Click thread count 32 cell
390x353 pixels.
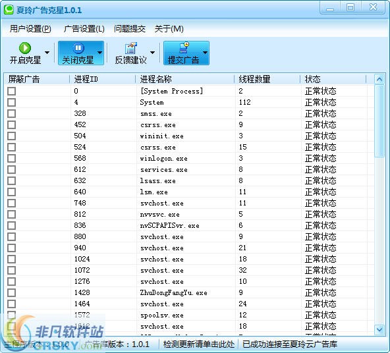click(242, 270)
